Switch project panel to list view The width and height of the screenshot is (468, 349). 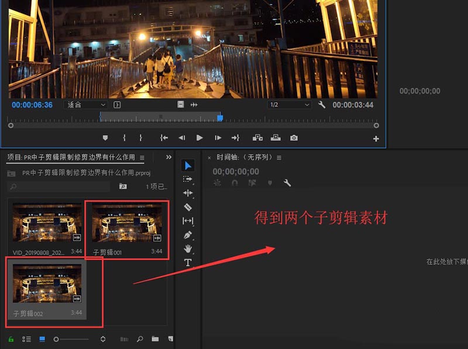point(26,339)
